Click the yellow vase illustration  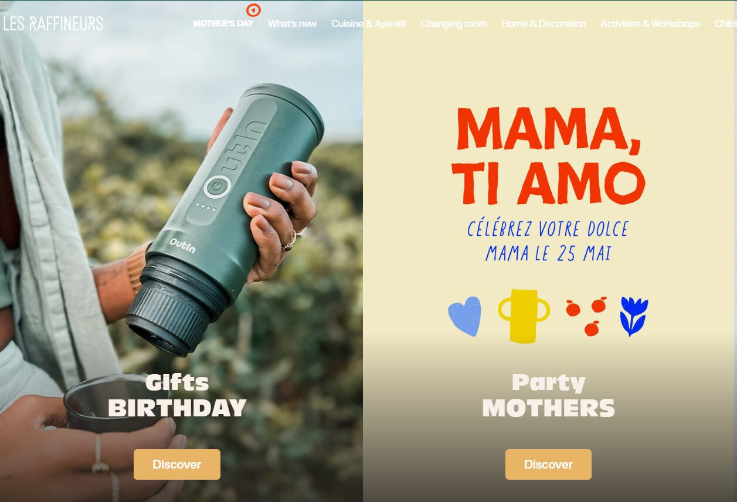[524, 316]
